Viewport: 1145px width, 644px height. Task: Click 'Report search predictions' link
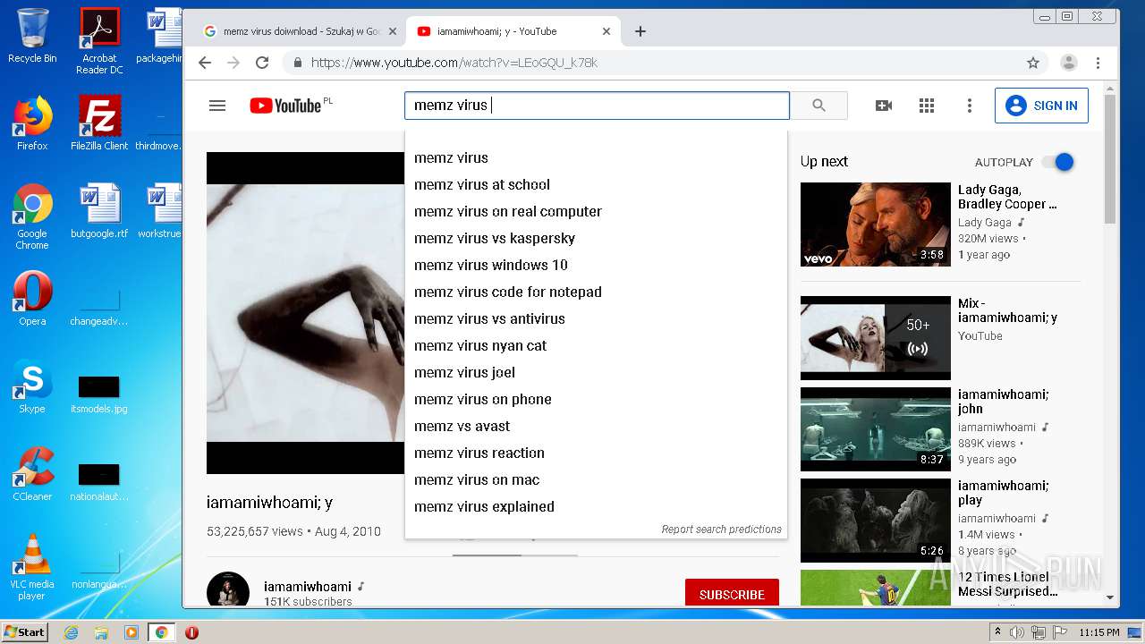click(721, 530)
